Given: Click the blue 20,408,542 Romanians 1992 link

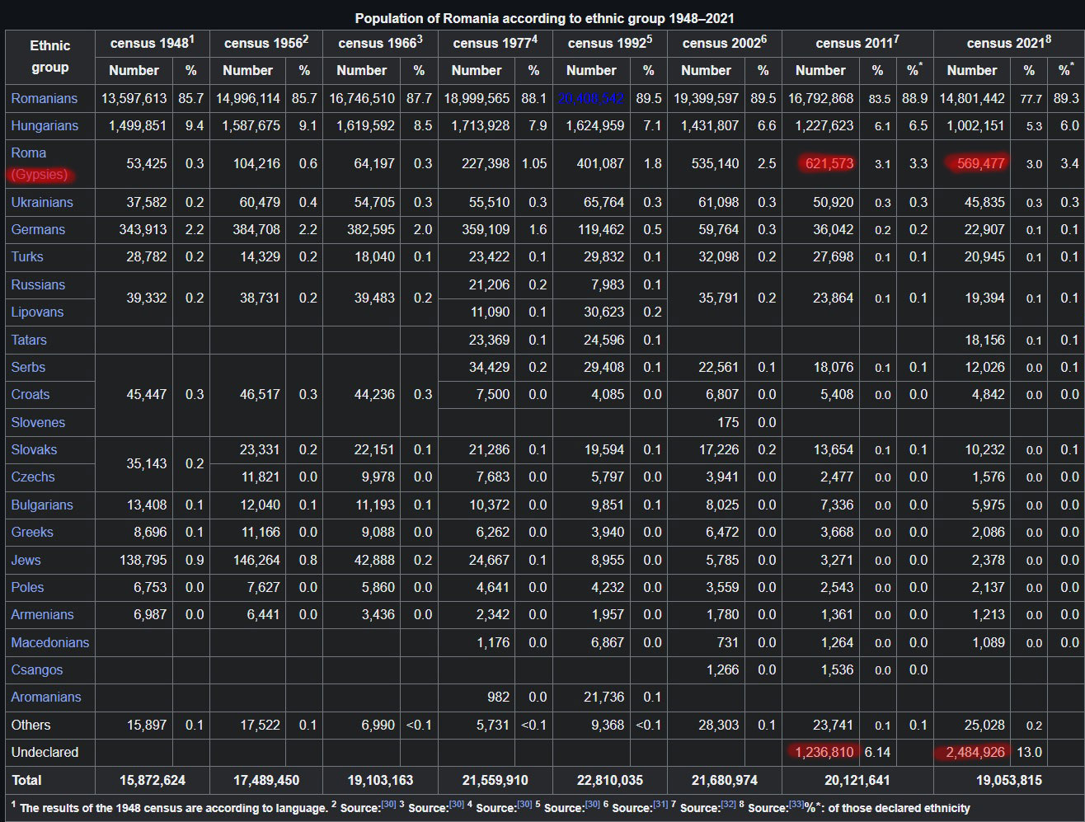Looking at the screenshot, I should pos(590,98).
